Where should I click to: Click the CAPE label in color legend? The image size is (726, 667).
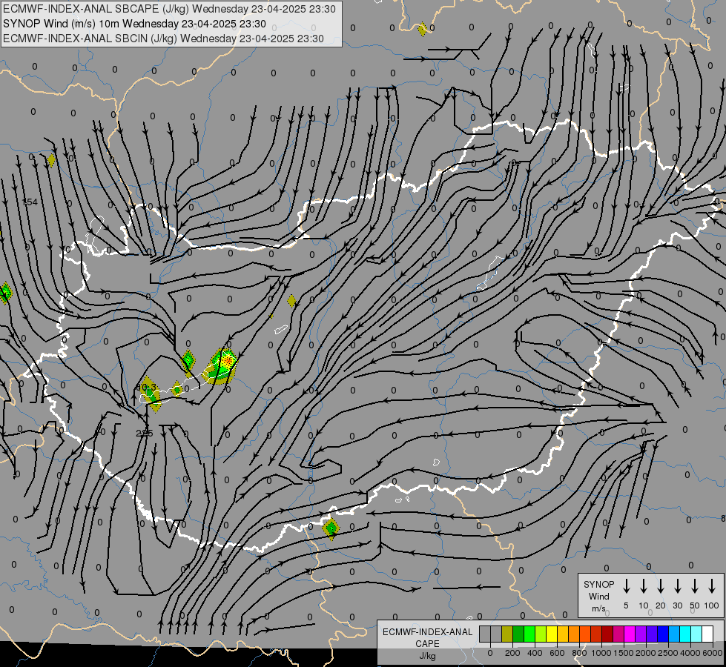pos(427,644)
